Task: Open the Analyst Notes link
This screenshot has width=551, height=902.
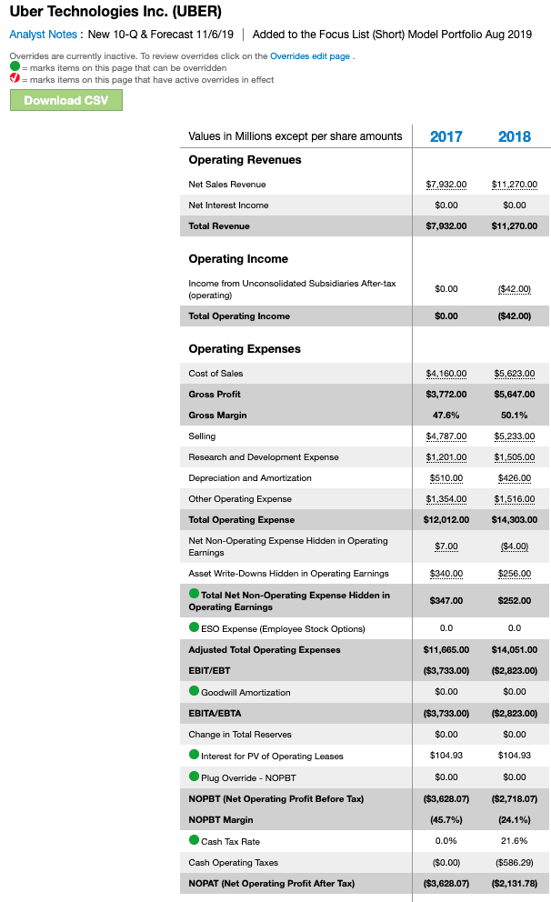Action: [43, 35]
